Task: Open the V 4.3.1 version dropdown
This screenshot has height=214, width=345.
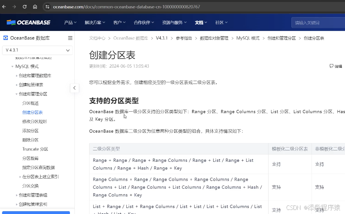Action: click(x=38, y=50)
